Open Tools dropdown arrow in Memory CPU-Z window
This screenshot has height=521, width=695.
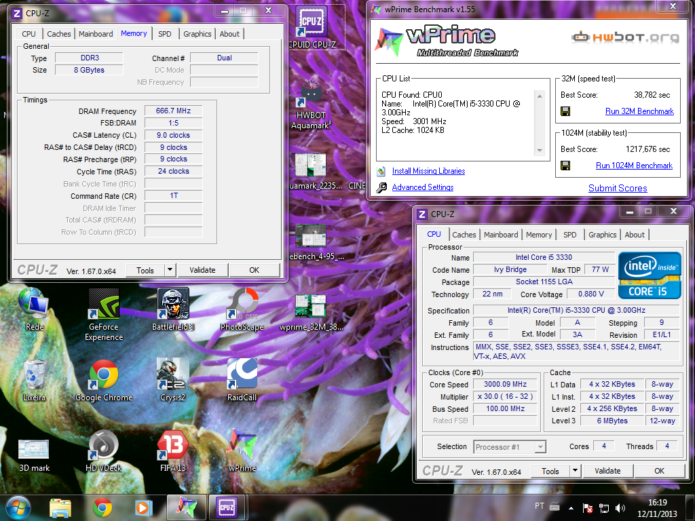pos(170,270)
